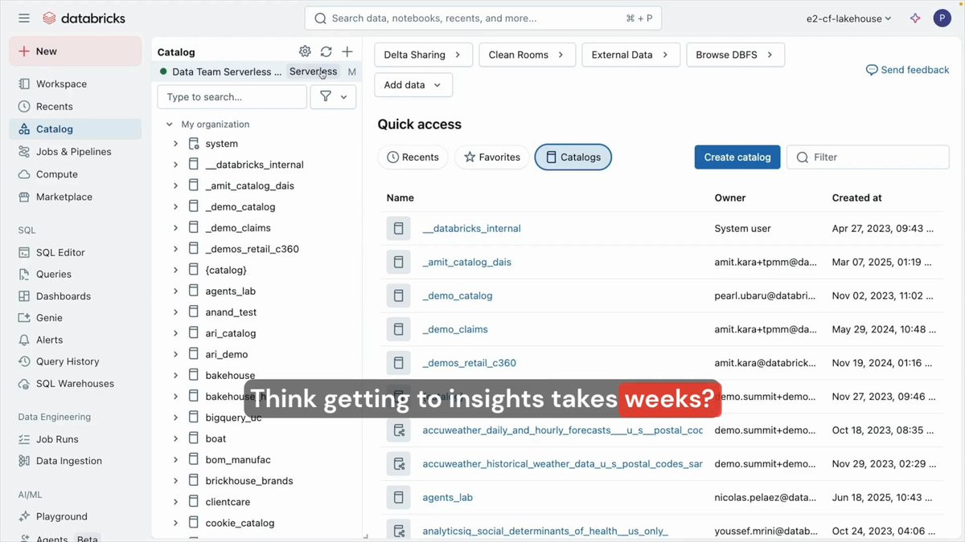
Task: Click the Job Runs icon
Action: (x=24, y=439)
